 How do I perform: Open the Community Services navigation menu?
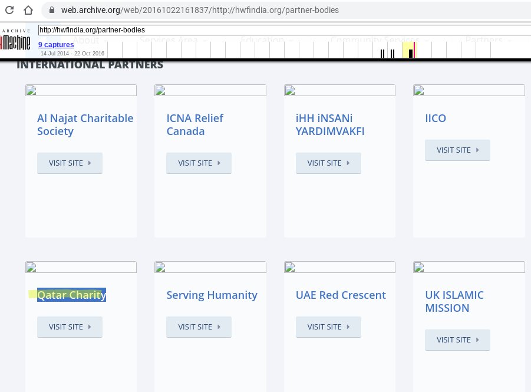point(378,40)
